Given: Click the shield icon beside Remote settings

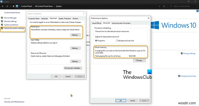Looking at the screenshot, I should (2, 21).
